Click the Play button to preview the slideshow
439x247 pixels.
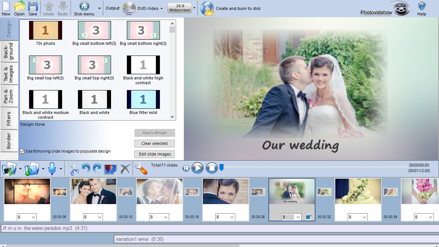198,168
